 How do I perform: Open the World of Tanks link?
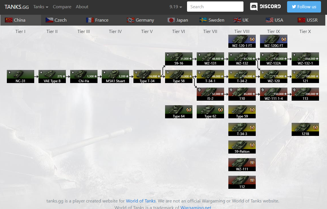coord(141,201)
